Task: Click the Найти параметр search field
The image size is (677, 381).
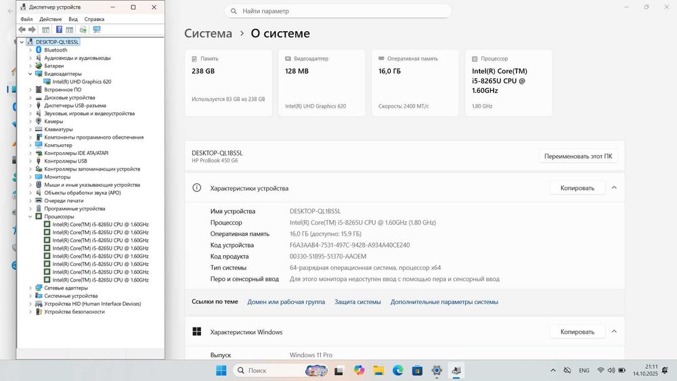Action: pos(338,11)
